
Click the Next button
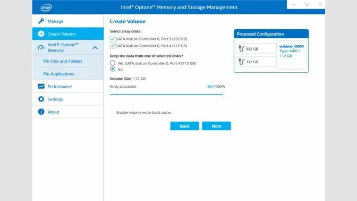click(216, 126)
